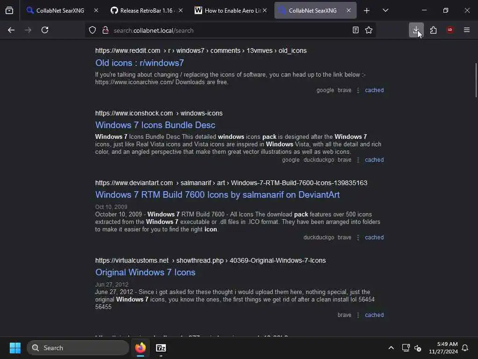
Task: Open the Firefox application menu
Action: (x=467, y=30)
